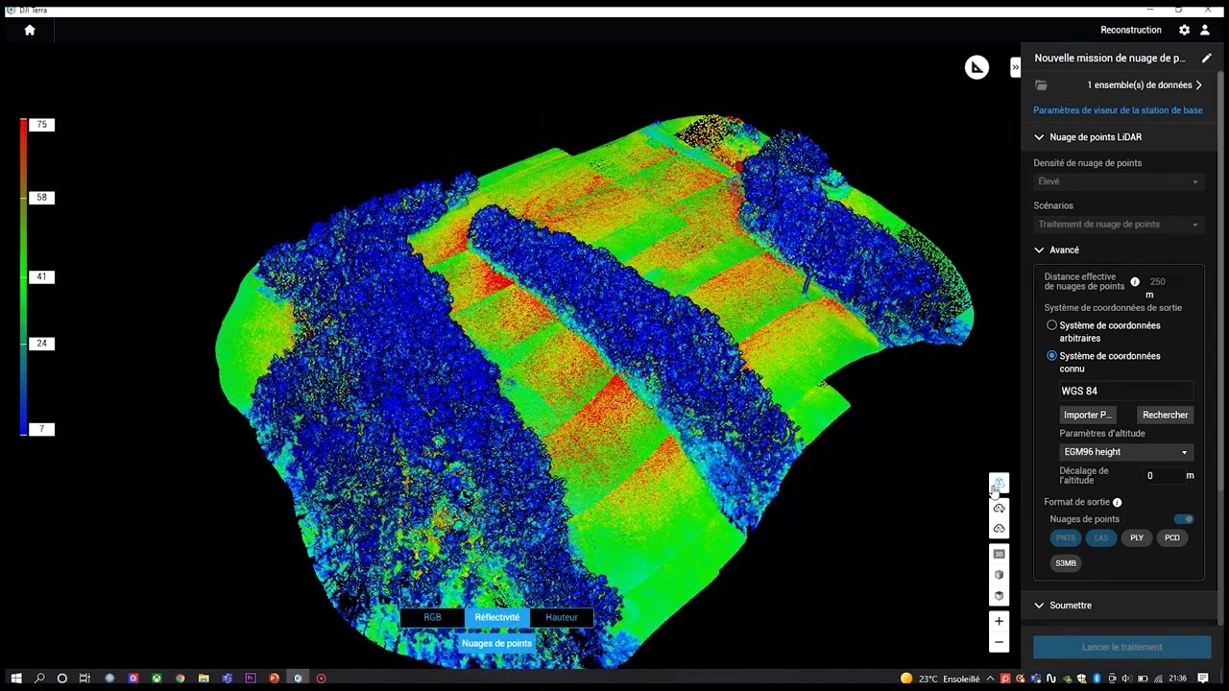Viewport: 1229px width, 691px height.
Task: Open the user account icon
Action: (1205, 30)
